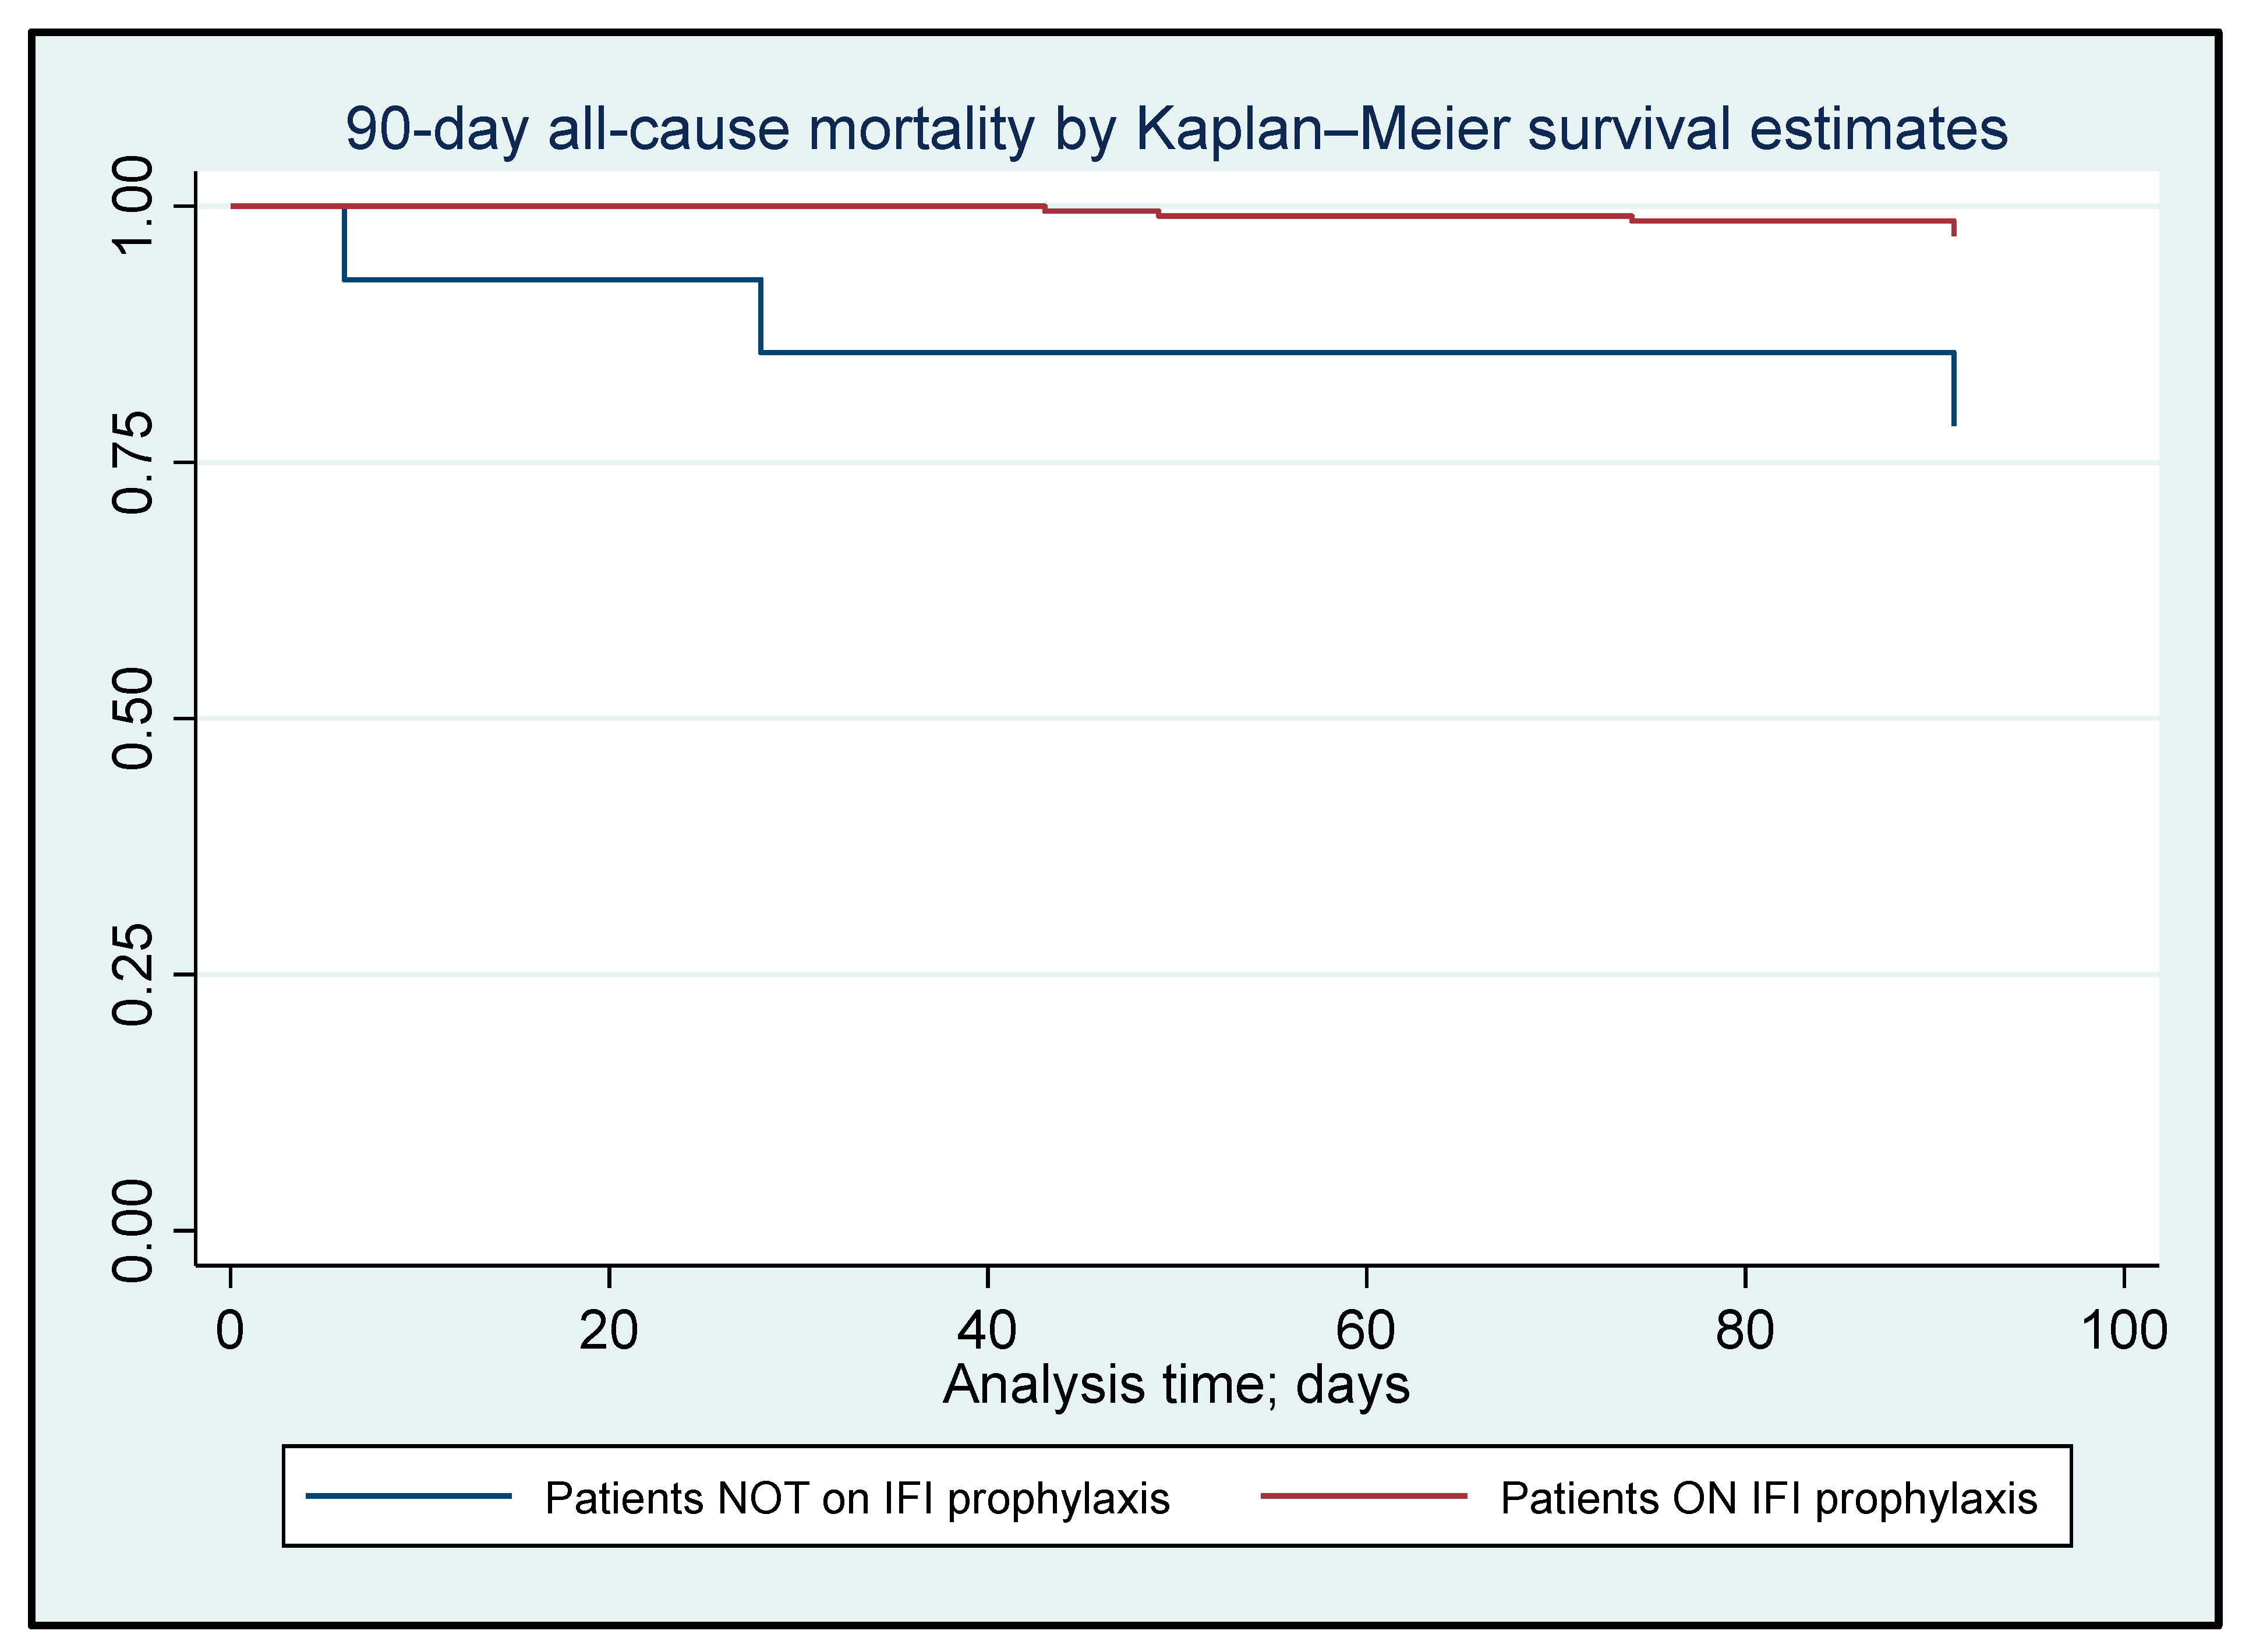Viewport: 2249px width, 1652px height.
Task: Click the 1.00 y-axis tick label
Action: (133, 206)
